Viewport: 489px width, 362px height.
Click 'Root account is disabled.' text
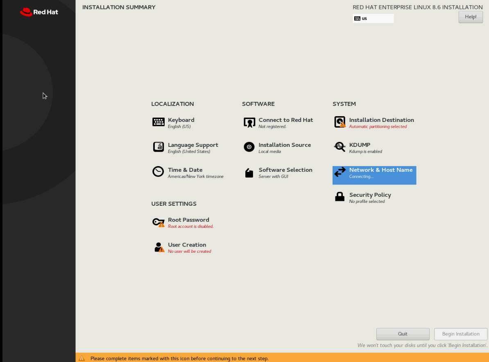pos(190,226)
